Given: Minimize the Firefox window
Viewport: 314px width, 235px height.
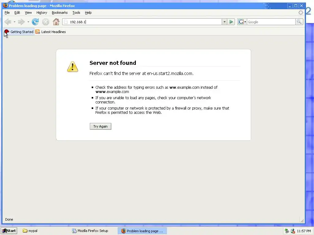Looking at the screenshot, I should click(x=290, y=6).
